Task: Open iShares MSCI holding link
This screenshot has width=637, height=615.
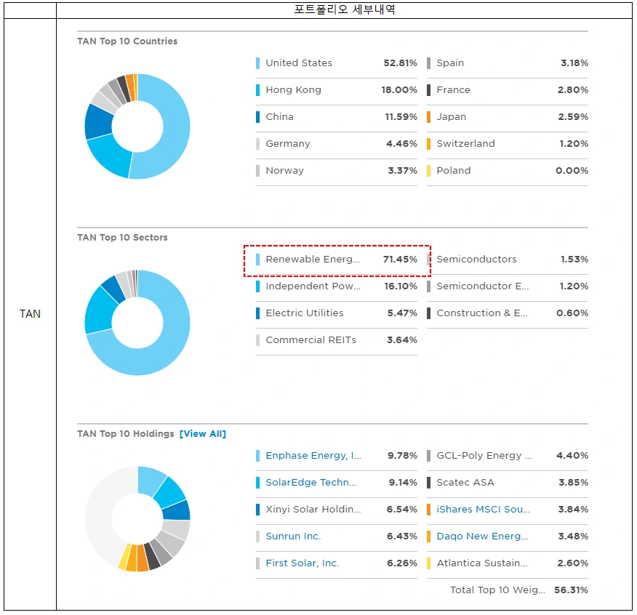Action: click(483, 510)
